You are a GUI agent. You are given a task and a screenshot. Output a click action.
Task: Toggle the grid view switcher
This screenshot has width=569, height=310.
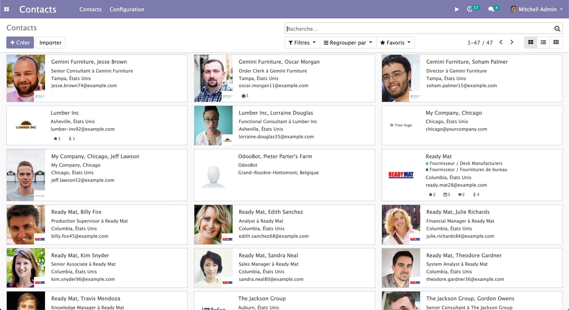(x=557, y=42)
